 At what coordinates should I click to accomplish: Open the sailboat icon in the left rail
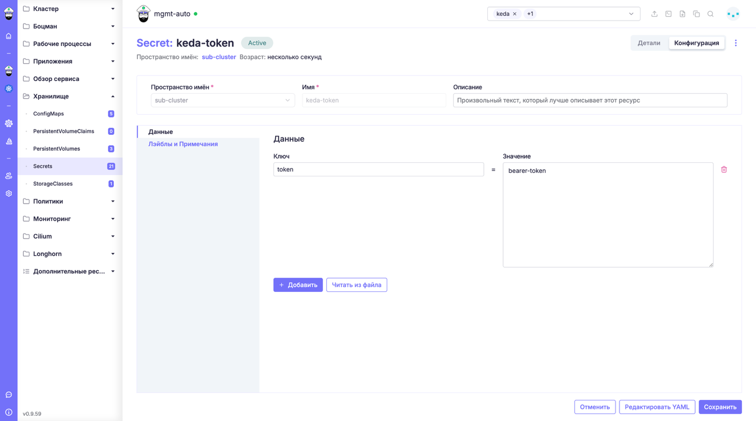8,141
